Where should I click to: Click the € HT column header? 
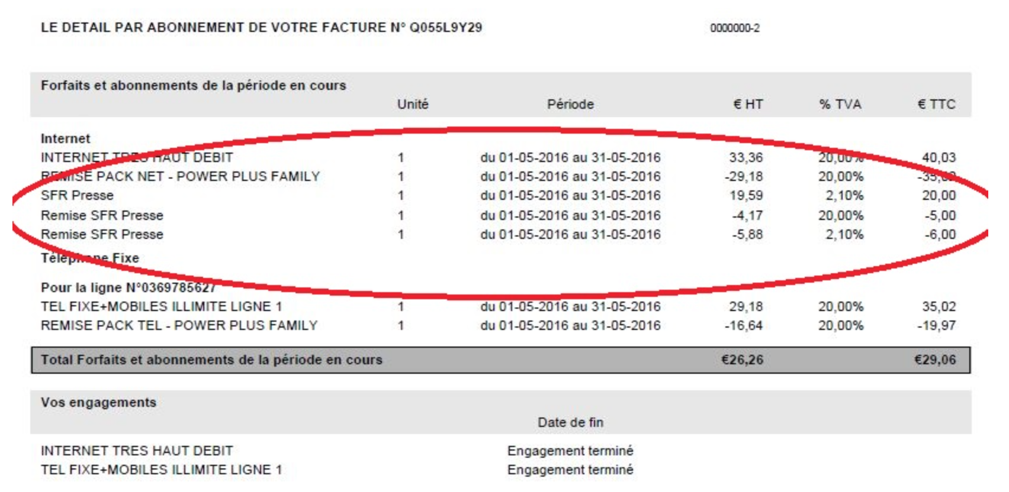(x=748, y=105)
